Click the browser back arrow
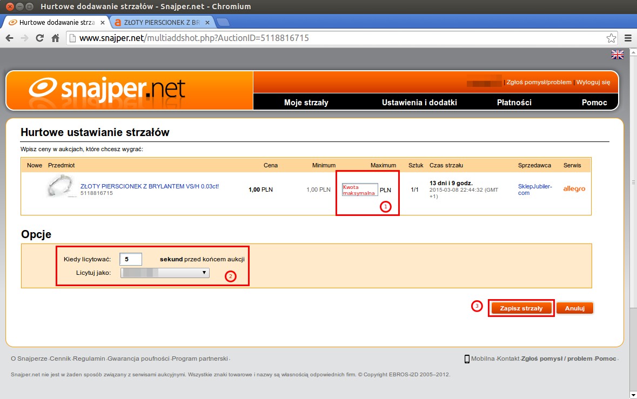637x399 pixels. coord(9,38)
